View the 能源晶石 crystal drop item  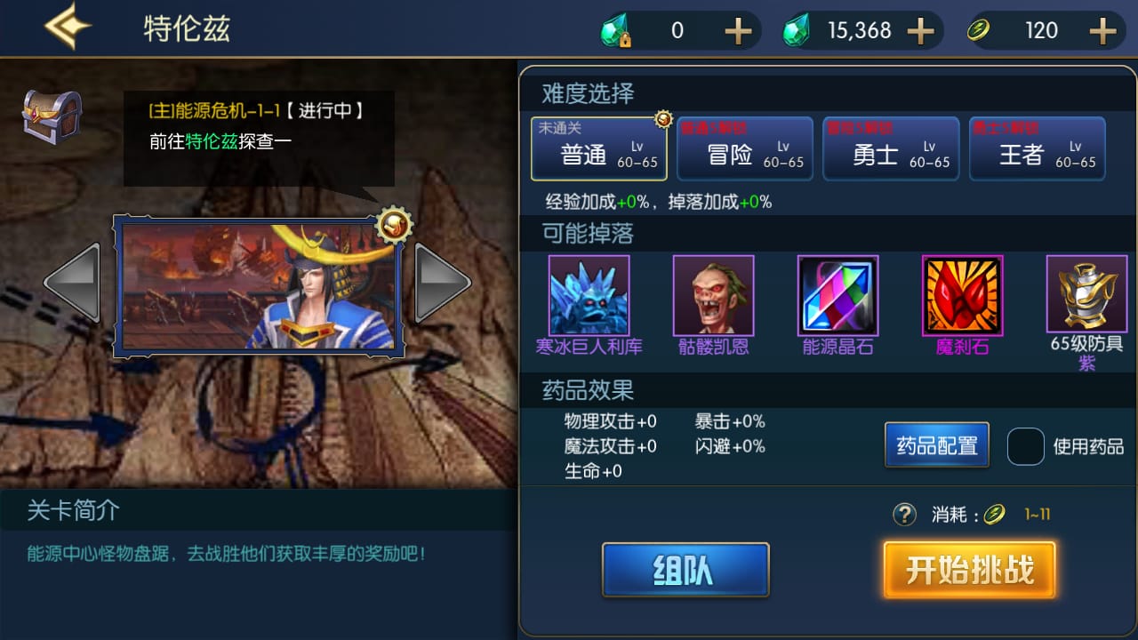(837, 295)
